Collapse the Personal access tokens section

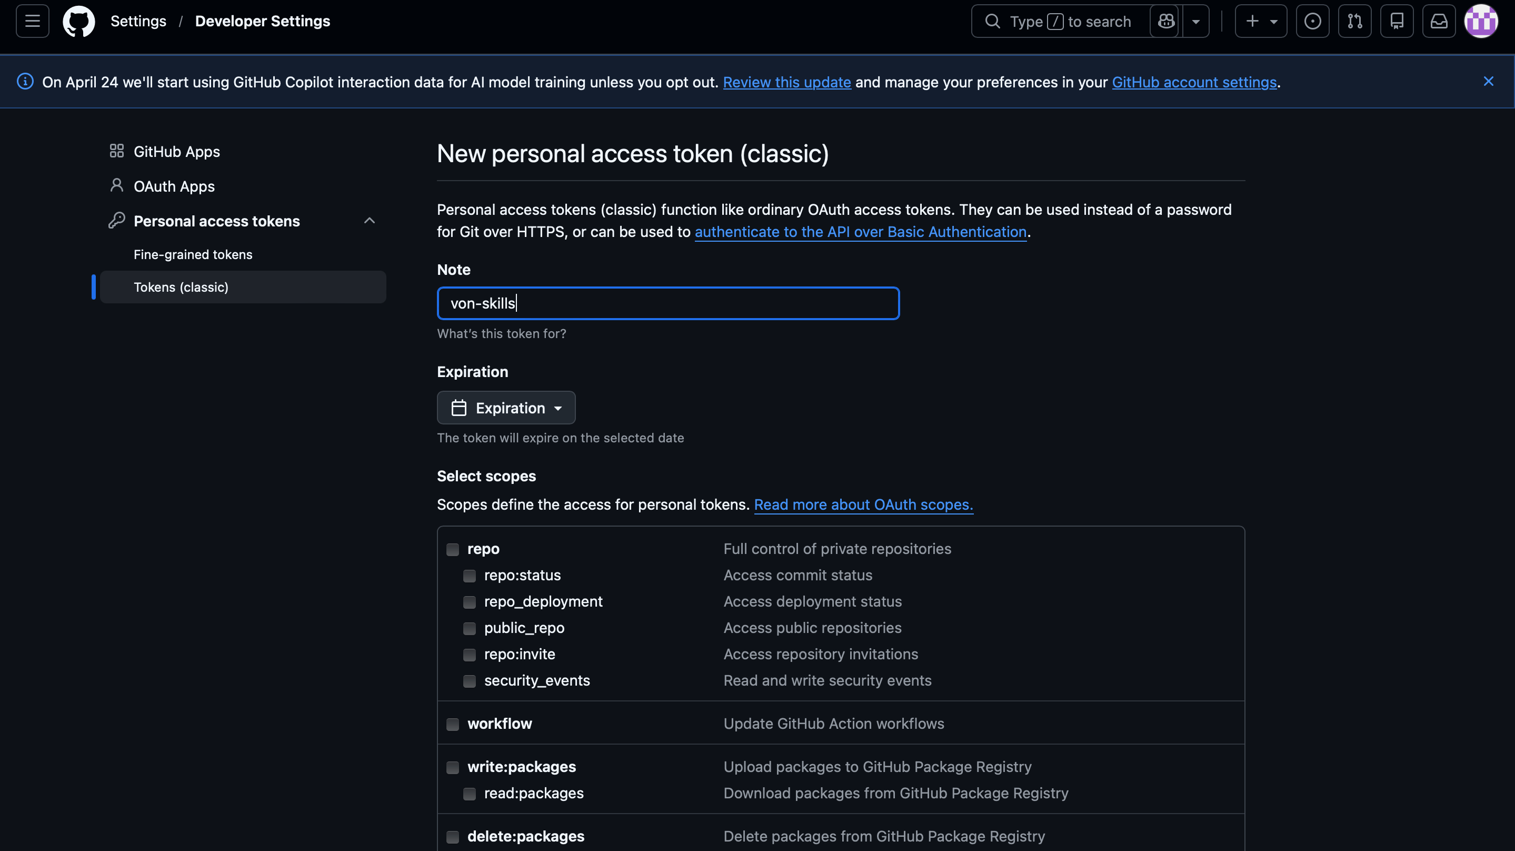(x=370, y=221)
